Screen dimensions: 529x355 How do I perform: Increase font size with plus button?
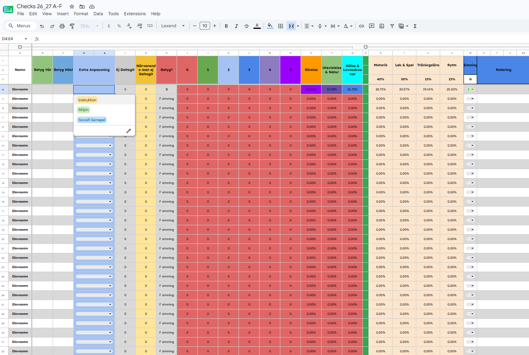214,26
